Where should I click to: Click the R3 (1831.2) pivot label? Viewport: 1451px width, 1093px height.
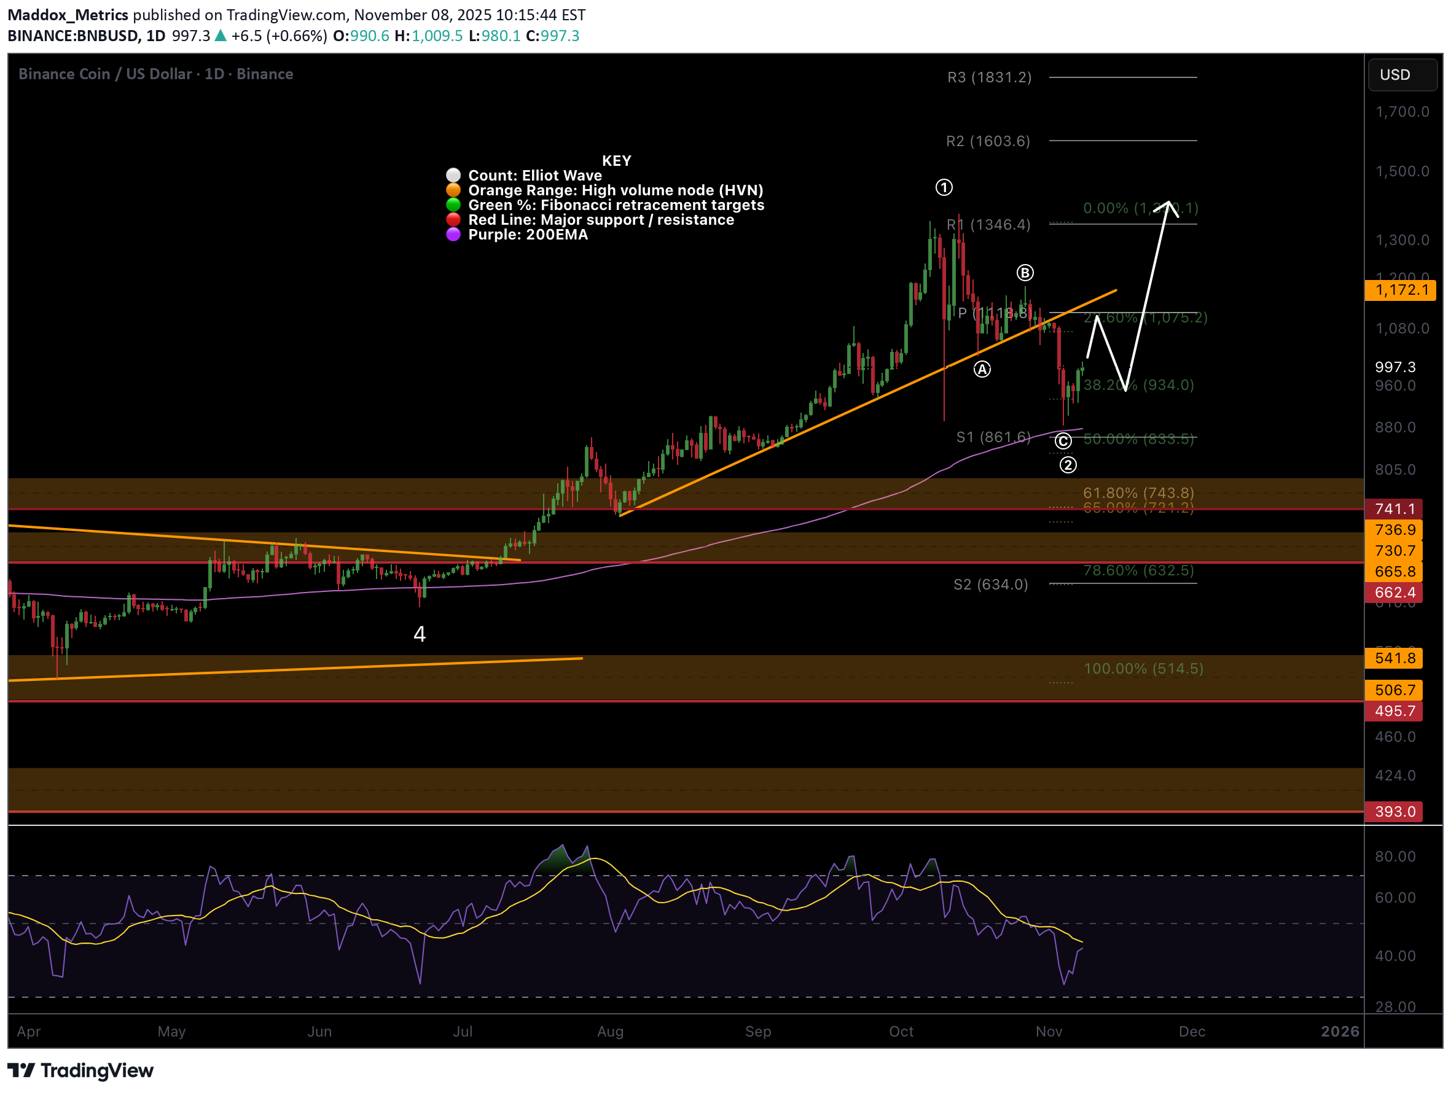coord(989,77)
